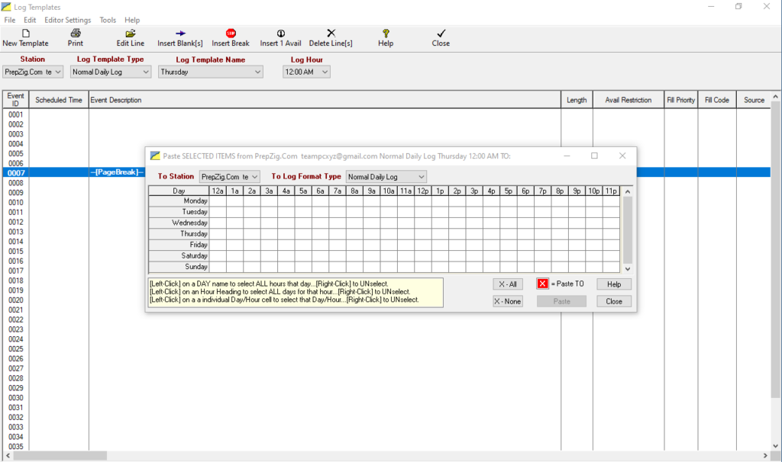Expand the Station dropdown
The width and height of the screenshot is (782, 462).
click(x=58, y=72)
